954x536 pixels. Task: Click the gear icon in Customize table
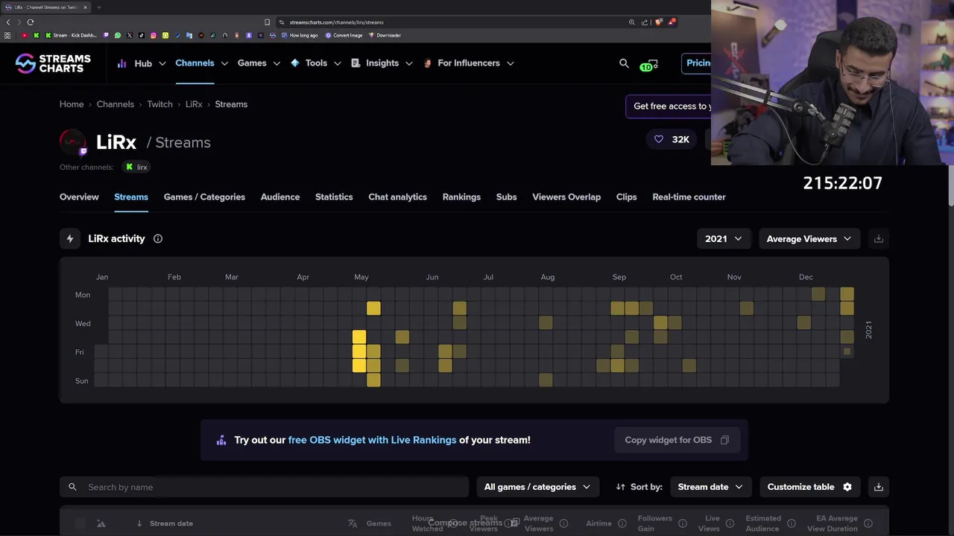847,487
